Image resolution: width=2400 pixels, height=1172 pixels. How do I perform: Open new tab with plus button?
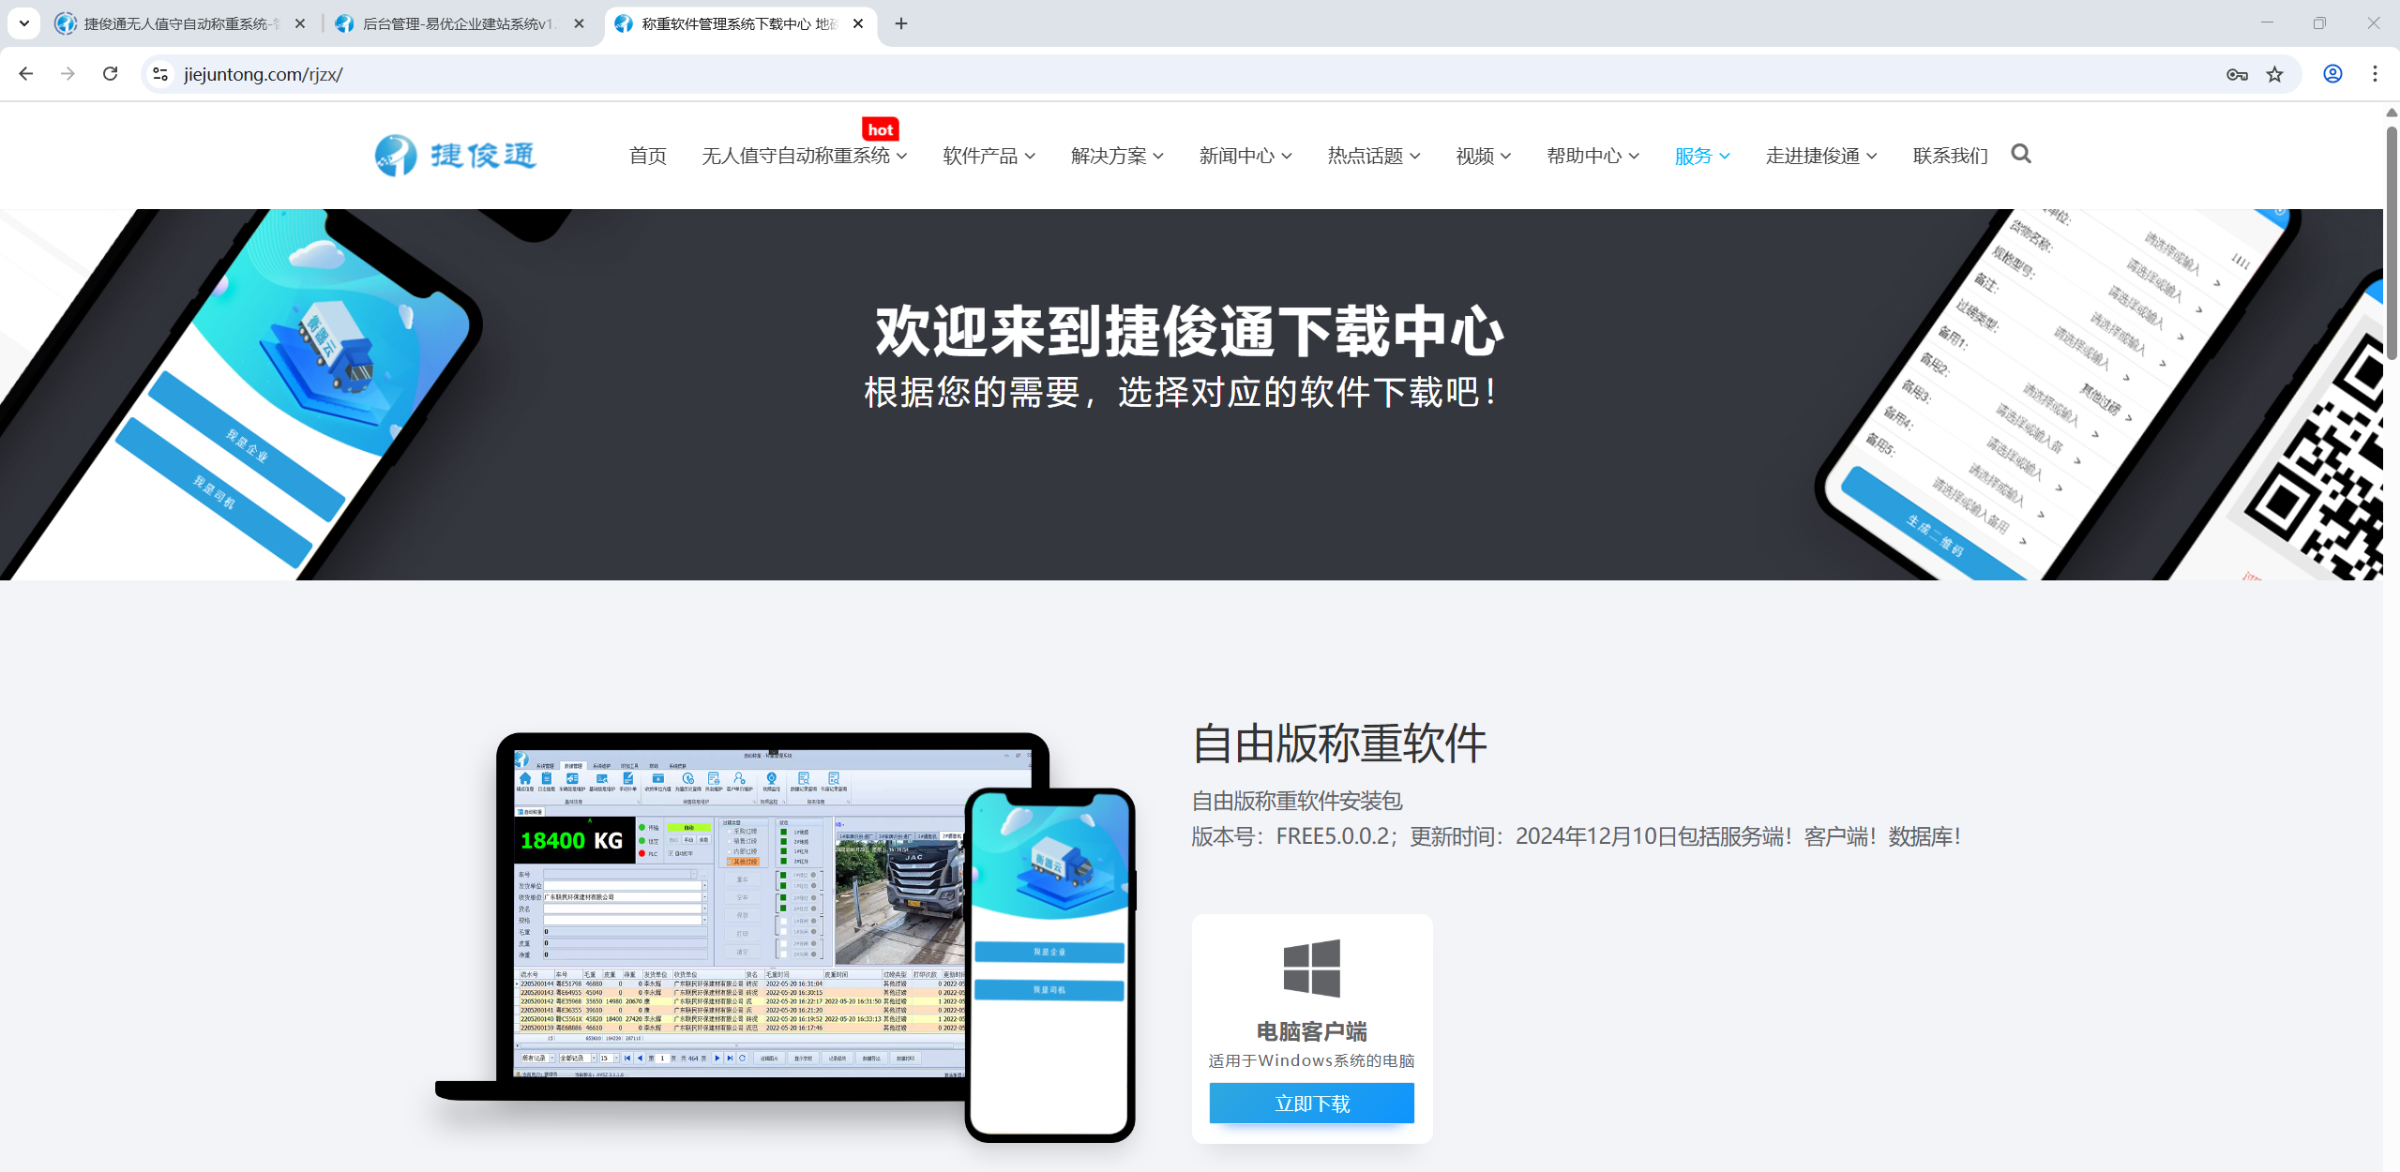click(x=901, y=23)
